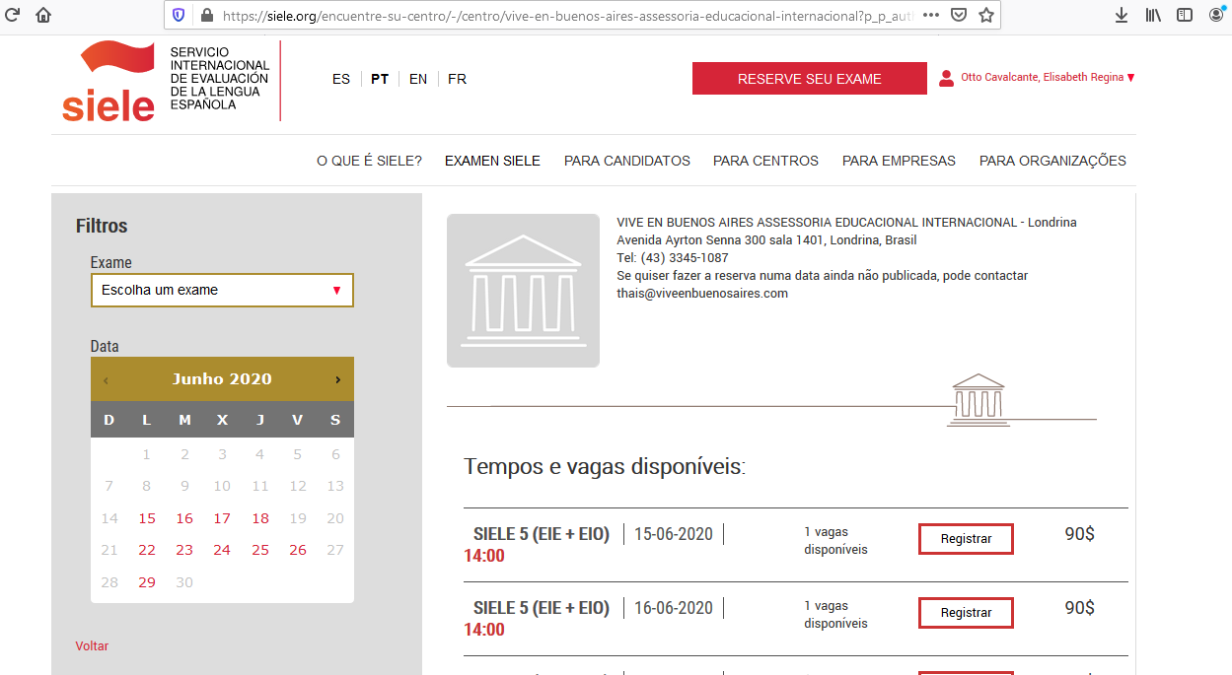1232x675 pixels.
Task: Choose June 18 on the calendar
Action: coord(260,518)
